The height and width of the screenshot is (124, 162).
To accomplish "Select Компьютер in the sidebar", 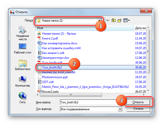I will [22, 81].
